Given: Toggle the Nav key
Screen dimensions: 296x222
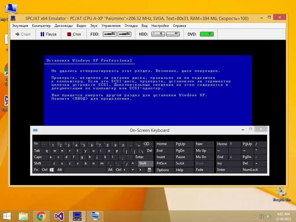Looking at the screenshot, I should click(x=204, y=144).
